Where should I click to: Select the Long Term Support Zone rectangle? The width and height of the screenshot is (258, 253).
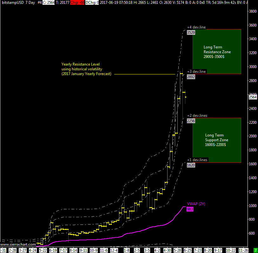(x=217, y=140)
